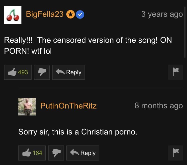This screenshot has height=165, width=187.
Task: Open PutinOnTheRitz's profile via username
Action: click(x=68, y=106)
